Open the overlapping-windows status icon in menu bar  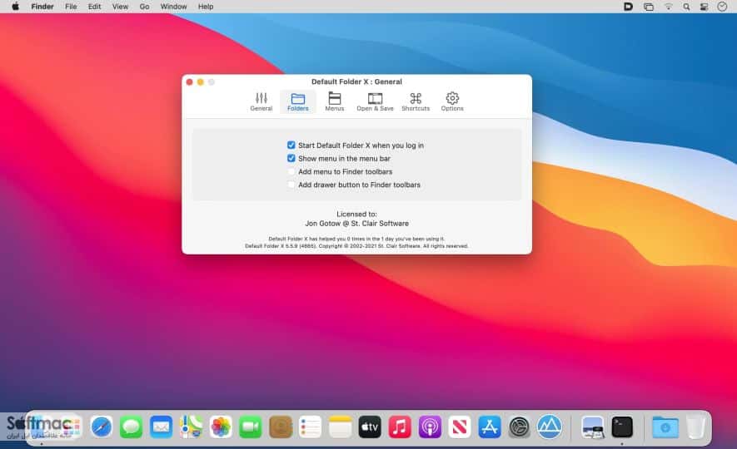click(649, 7)
